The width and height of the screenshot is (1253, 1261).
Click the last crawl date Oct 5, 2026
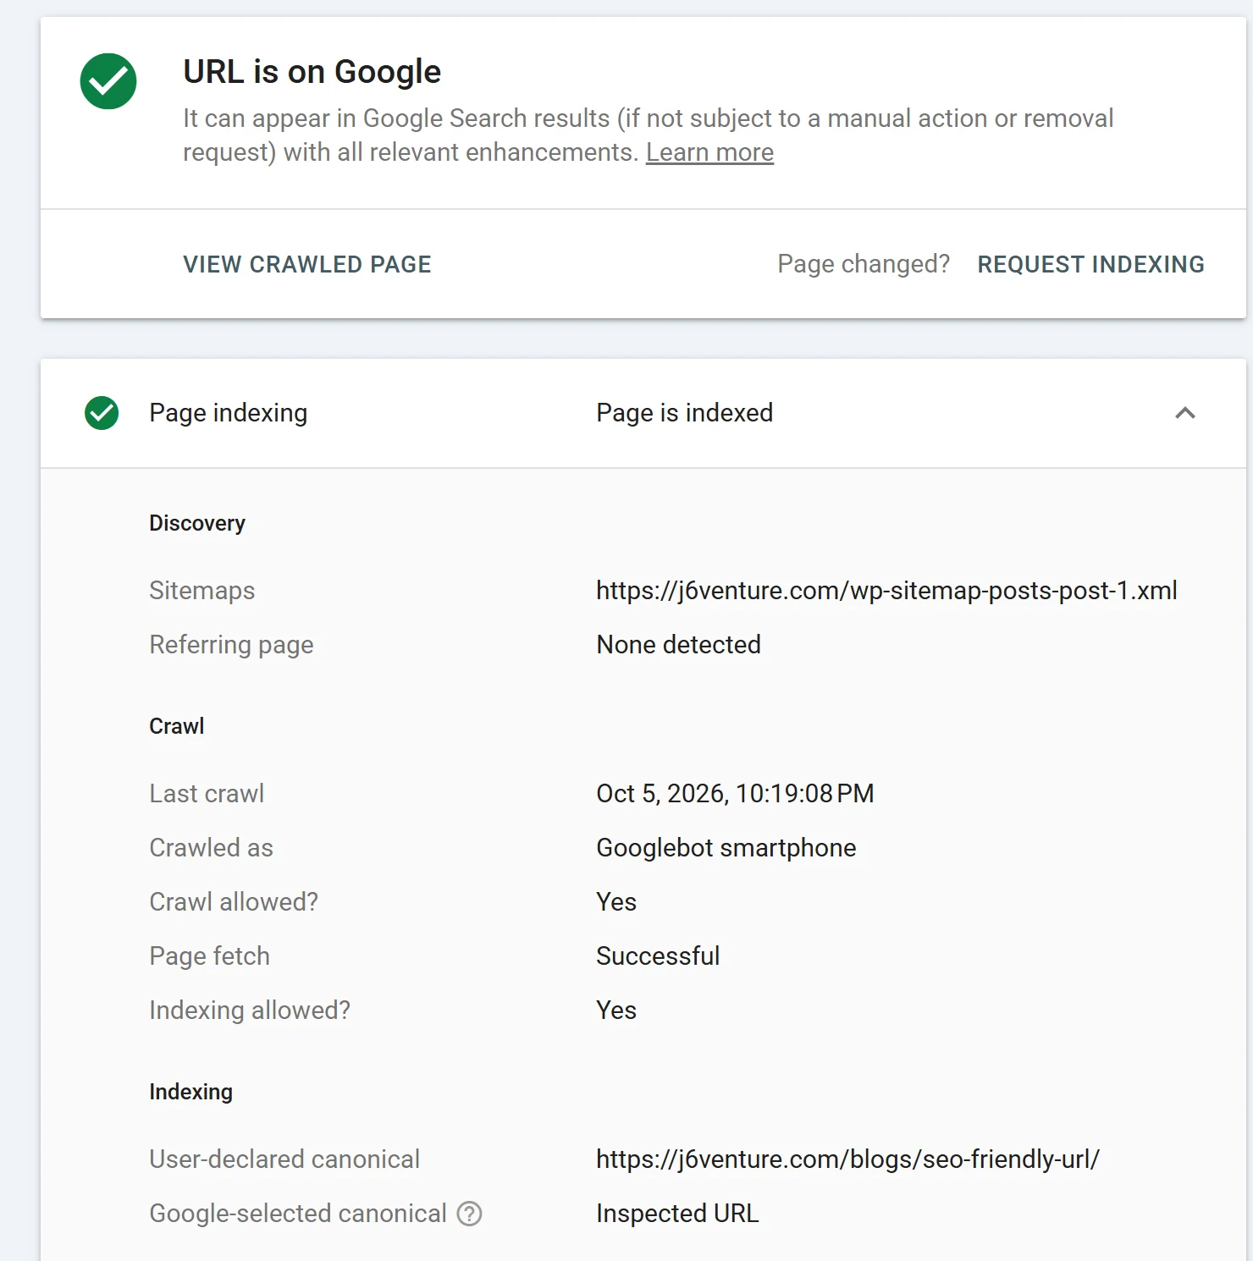point(735,794)
